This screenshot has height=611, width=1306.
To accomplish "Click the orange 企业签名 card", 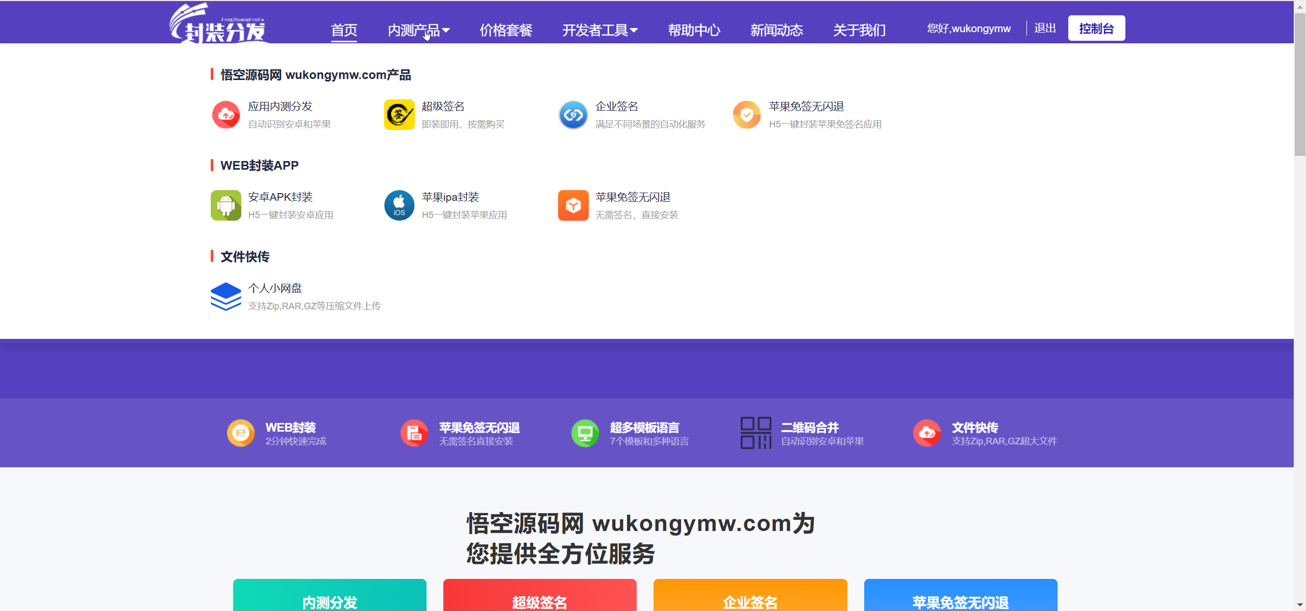I will pyautogui.click(x=750, y=595).
